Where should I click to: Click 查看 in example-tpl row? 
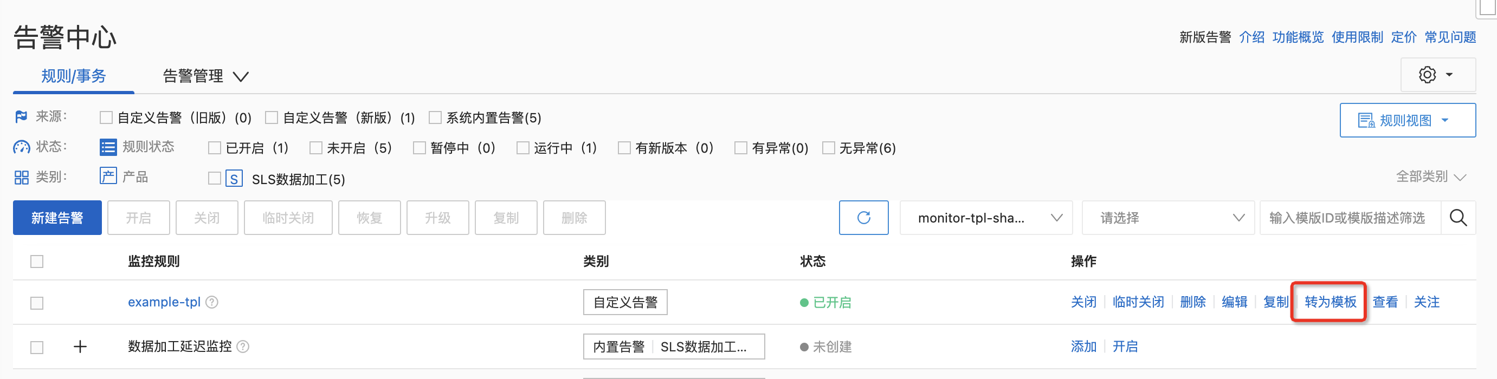pyautogui.click(x=1385, y=302)
